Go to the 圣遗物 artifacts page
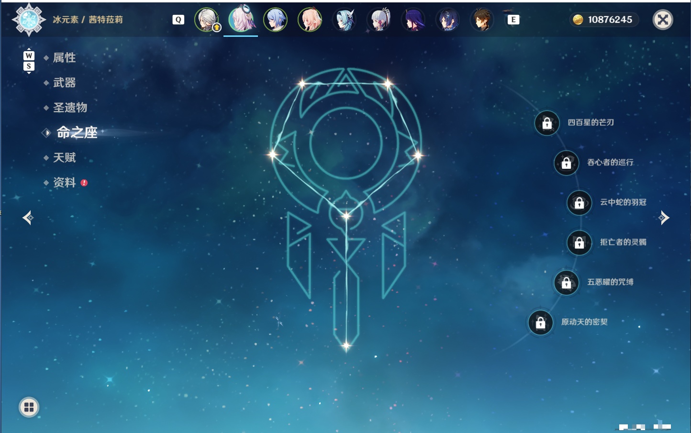691x433 pixels. 70,108
